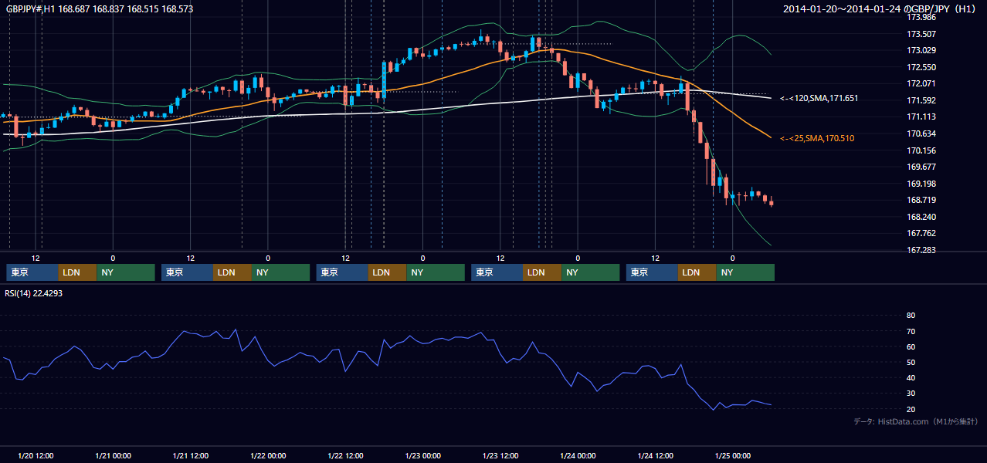Select the last 東京 session block on the right
This screenshot has width=987, height=463.
652,272
